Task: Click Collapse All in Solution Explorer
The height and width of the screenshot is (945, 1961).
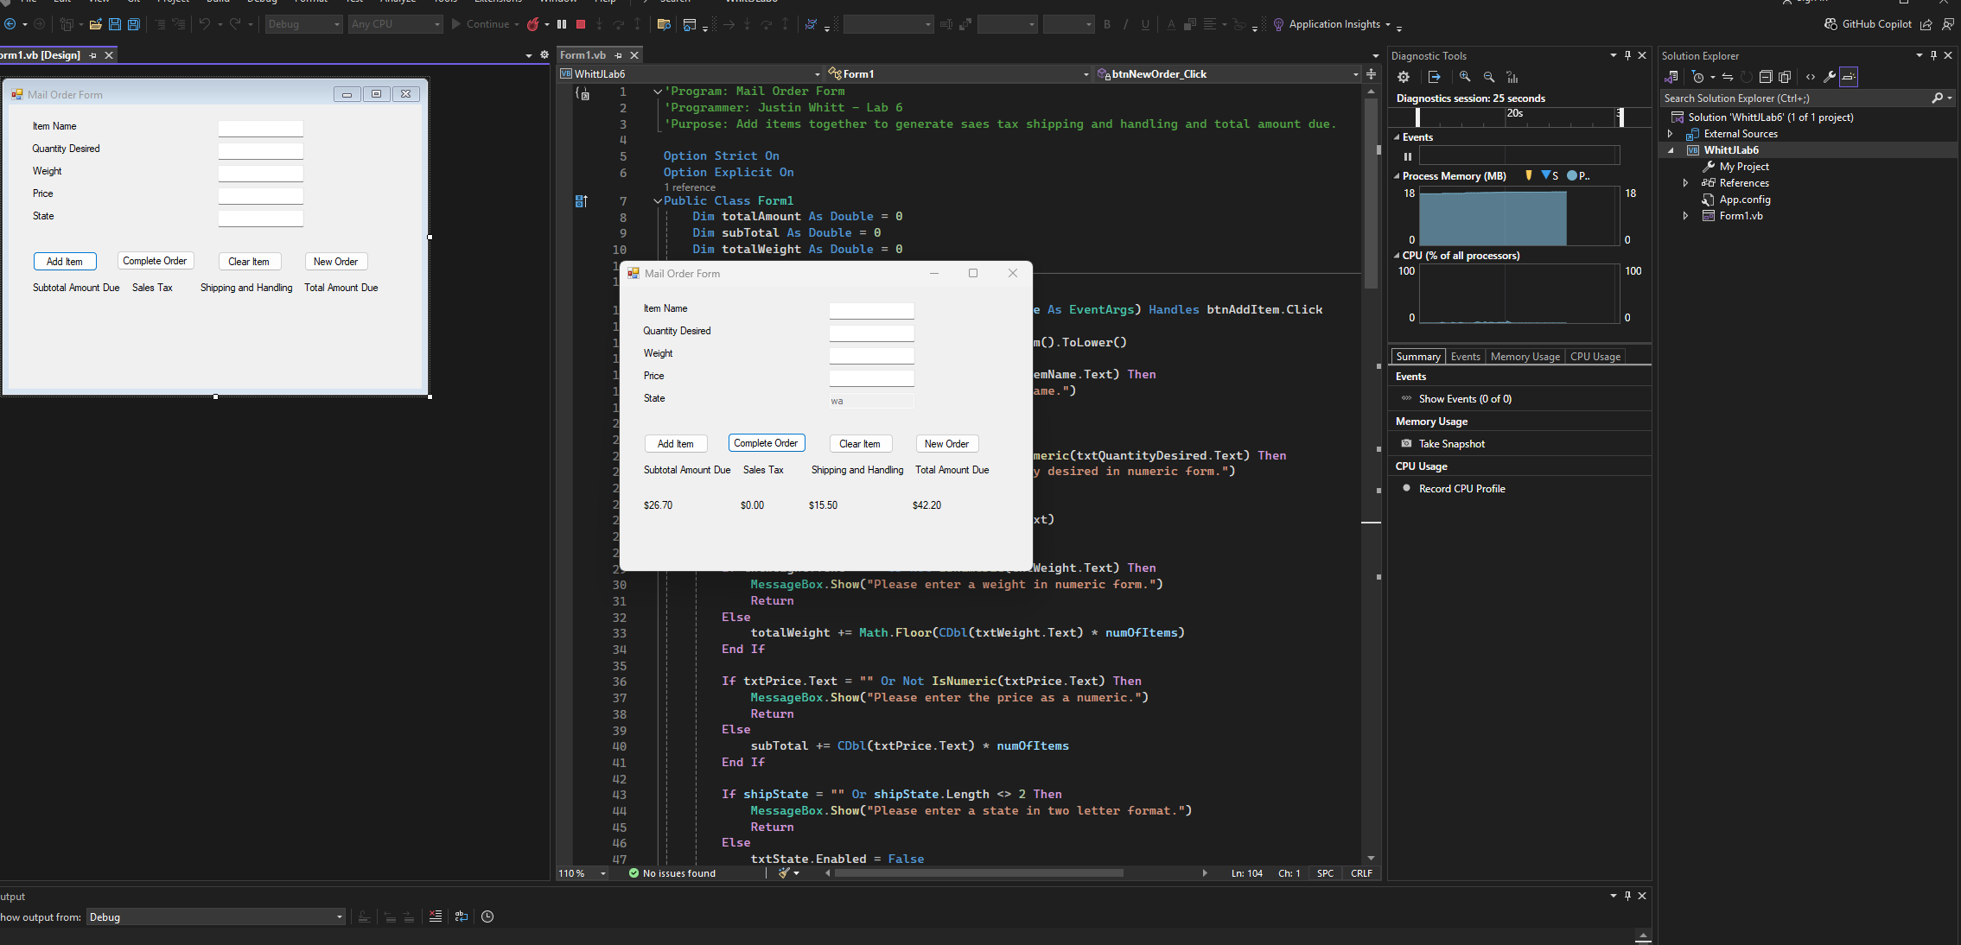Action: [1766, 77]
